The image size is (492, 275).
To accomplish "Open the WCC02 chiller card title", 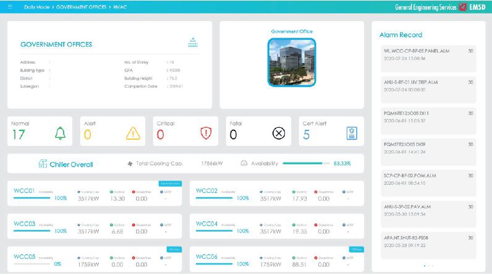I will point(206,191).
